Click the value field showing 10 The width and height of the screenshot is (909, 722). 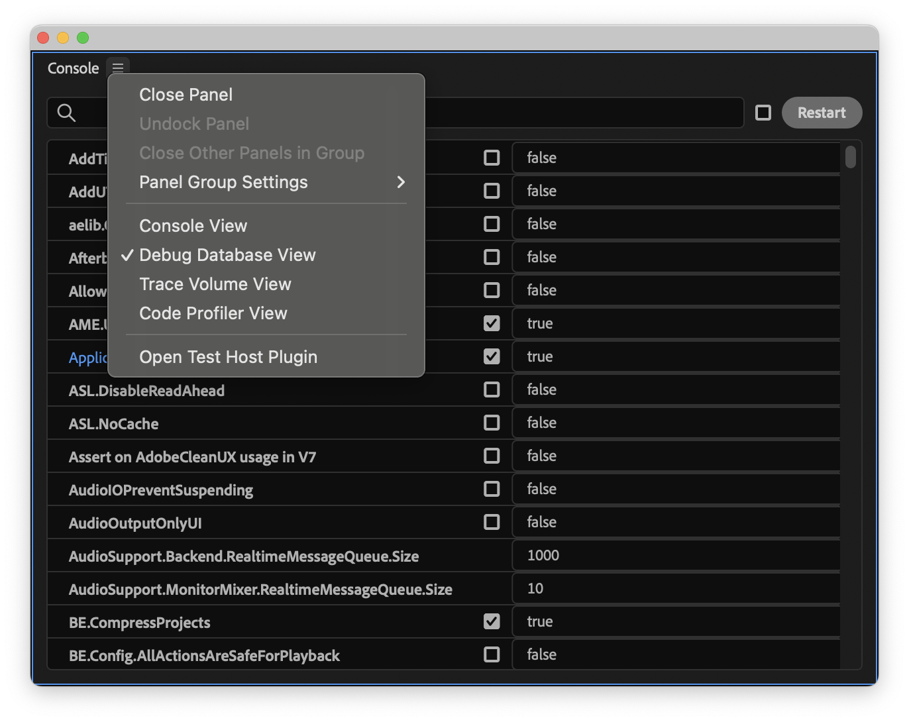tap(676, 588)
